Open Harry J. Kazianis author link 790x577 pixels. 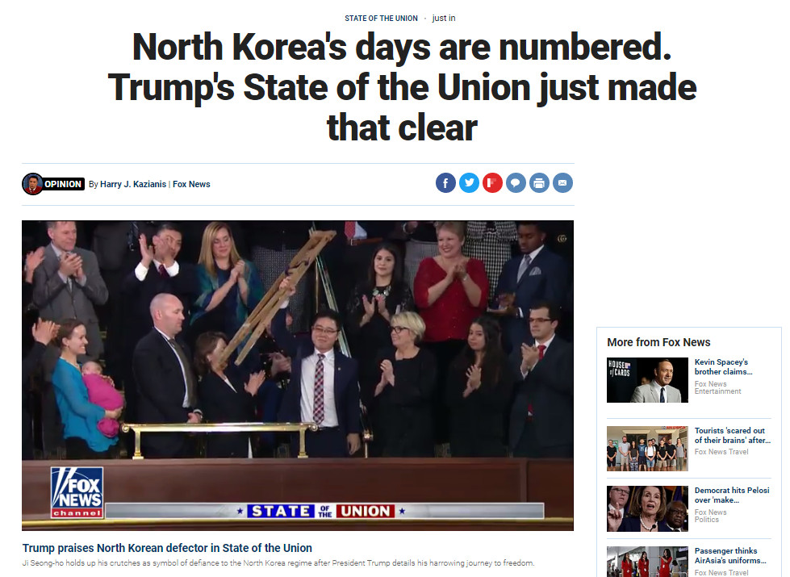click(133, 185)
